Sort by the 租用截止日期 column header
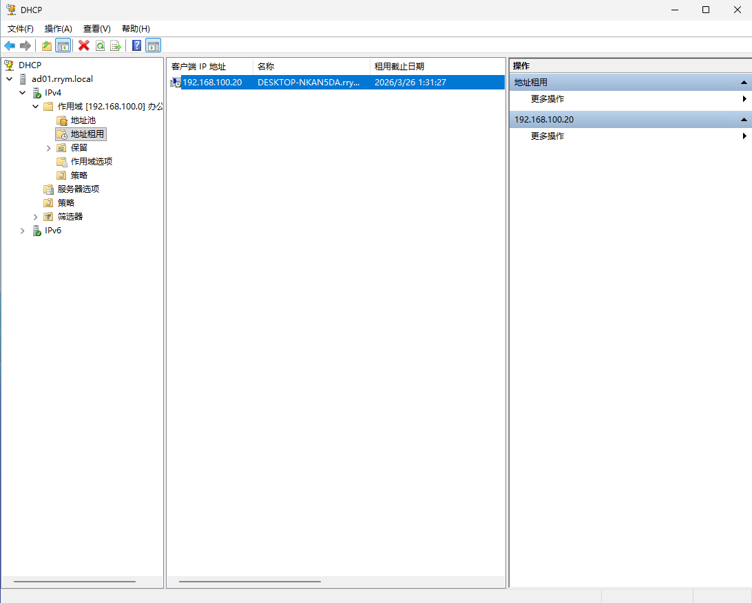Image resolution: width=752 pixels, height=603 pixels. (399, 67)
